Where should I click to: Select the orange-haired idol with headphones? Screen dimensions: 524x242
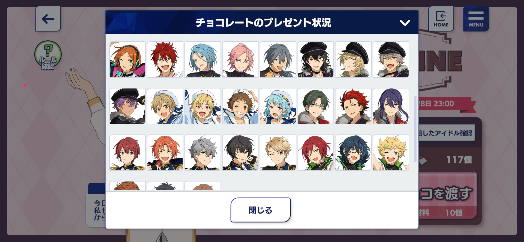tap(127, 60)
